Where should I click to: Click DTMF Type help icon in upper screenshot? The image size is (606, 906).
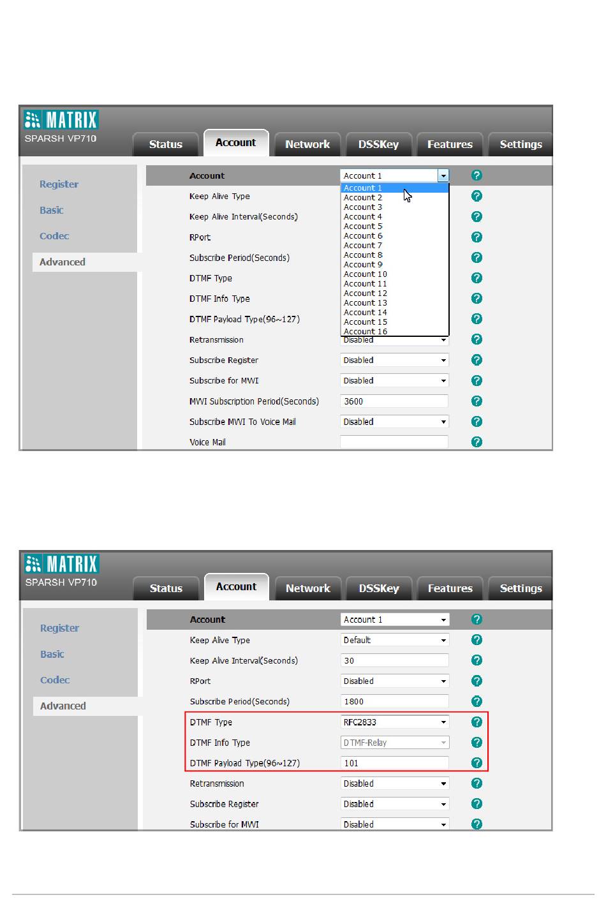(x=477, y=278)
